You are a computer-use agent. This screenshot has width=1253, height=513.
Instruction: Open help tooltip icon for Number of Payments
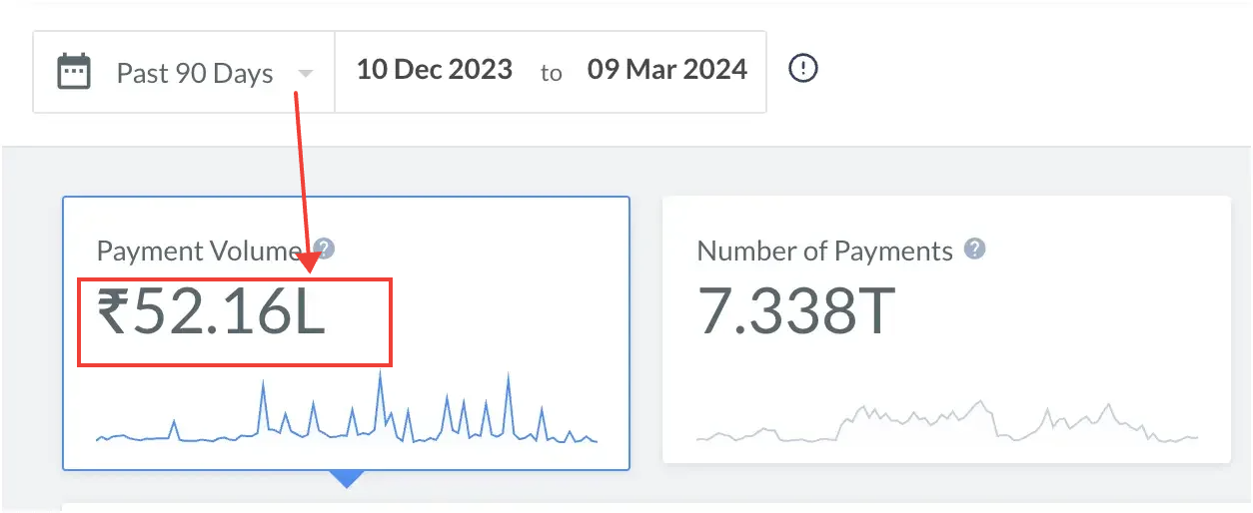975,249
